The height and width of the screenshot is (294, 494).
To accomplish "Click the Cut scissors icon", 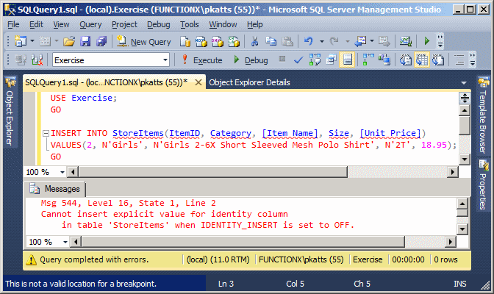I will coord(254,41).
